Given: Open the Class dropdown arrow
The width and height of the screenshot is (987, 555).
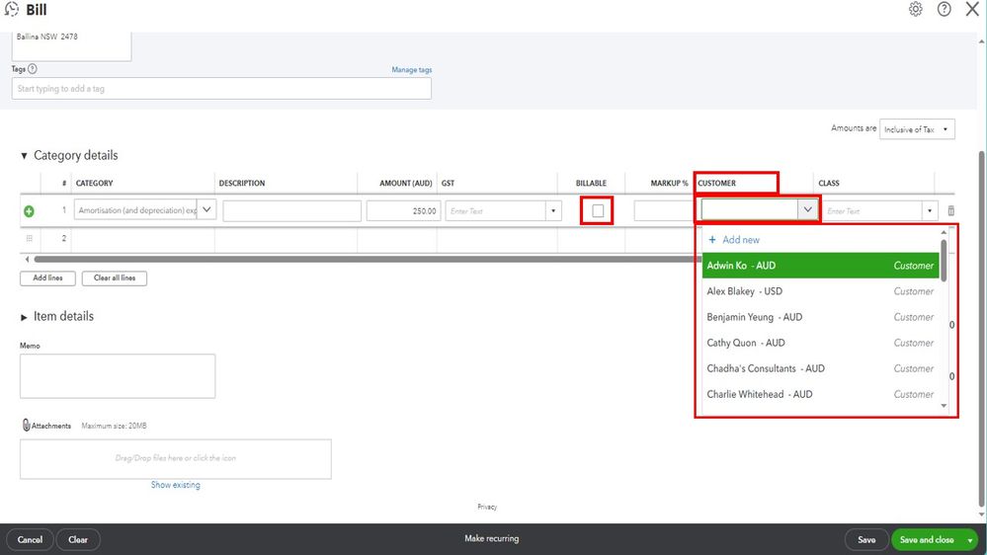Looking at the screenshot, I should coord(930,210).
